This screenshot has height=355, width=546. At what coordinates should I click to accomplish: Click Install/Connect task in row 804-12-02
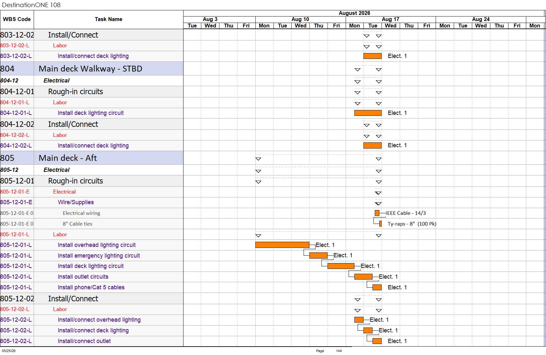point(73,124)
